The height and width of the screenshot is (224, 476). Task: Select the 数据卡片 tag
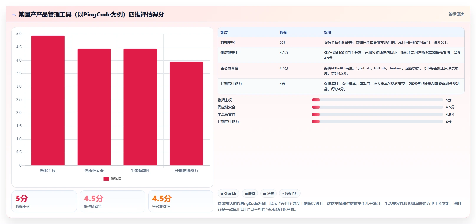pyautogui.click(x=290, y=193)
